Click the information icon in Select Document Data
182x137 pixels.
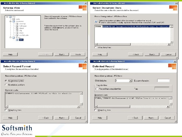click(96, 21)
